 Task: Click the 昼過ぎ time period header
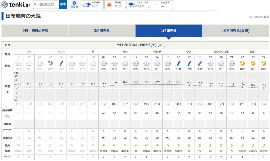click(157, 52)
